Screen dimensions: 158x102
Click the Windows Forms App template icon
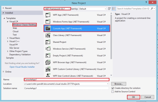48,22
